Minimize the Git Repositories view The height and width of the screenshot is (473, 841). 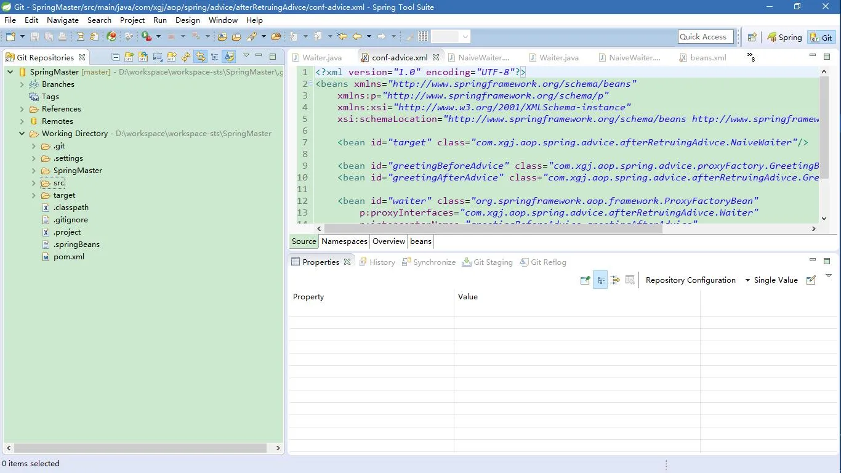259,55
